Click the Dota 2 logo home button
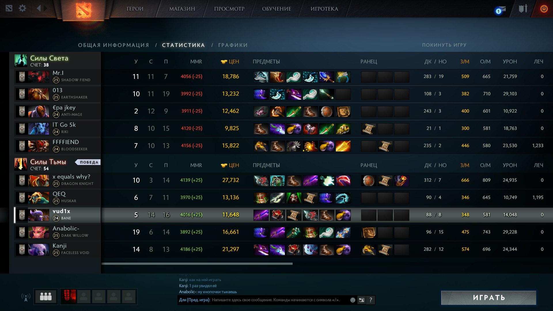The width and height of the screenshot is (553, 311). [84, 10]
